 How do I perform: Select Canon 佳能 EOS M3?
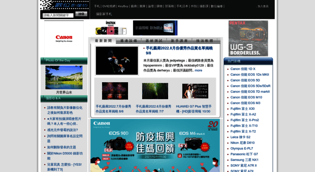(x=245, y=103)
